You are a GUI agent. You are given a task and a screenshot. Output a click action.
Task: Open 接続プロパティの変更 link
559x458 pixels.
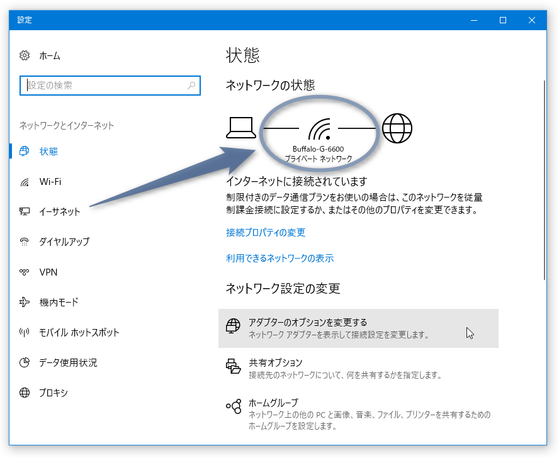coord(266,233)
